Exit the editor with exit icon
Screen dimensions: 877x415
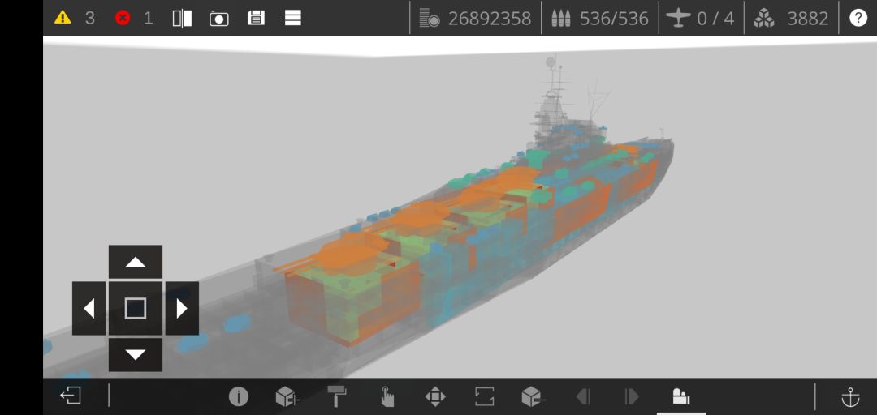[x=71, y=396]
